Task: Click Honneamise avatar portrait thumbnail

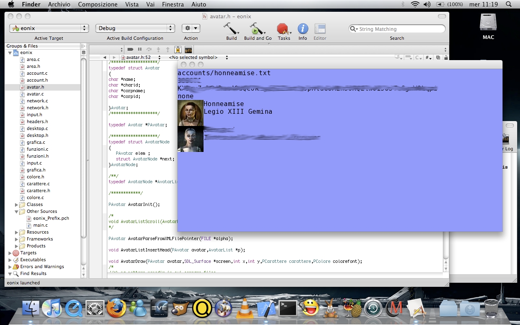Action: click(191, 113)
